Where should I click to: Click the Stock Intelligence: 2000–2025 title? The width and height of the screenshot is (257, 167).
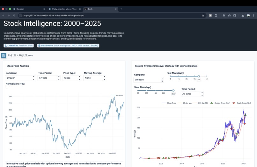(x=52, y=24)
